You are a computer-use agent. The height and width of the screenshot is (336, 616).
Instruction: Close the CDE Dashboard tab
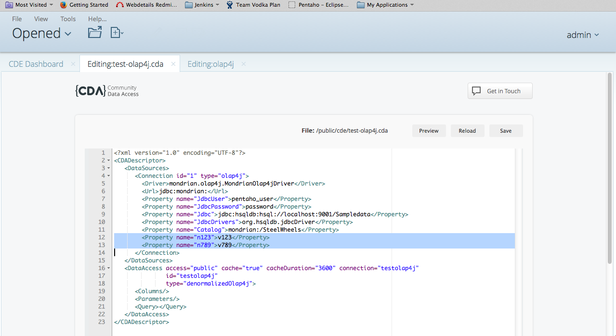73,64
